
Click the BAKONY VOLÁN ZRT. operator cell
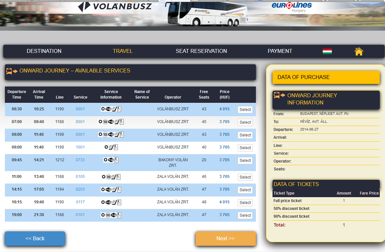(x=173, y=163)
